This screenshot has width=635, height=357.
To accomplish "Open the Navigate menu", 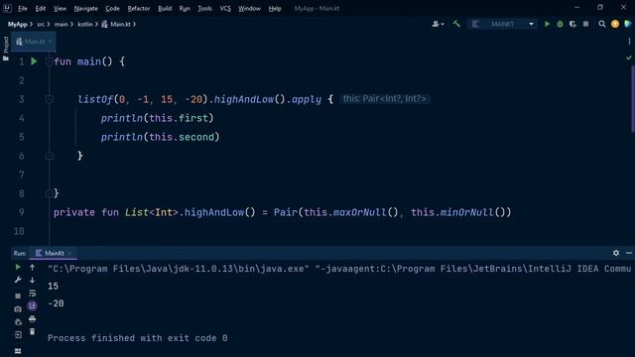I will (x=86, y=8).
